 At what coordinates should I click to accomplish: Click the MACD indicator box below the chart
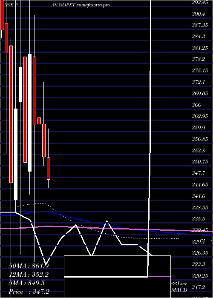click(x=117, y=277)
